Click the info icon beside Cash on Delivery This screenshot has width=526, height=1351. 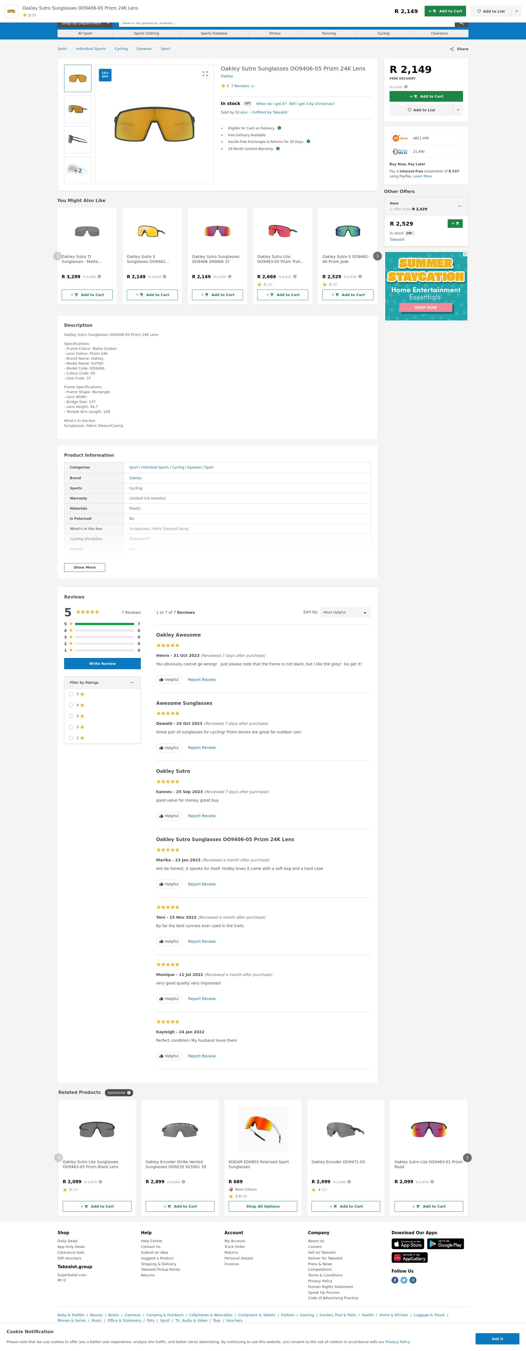point(279,128)
